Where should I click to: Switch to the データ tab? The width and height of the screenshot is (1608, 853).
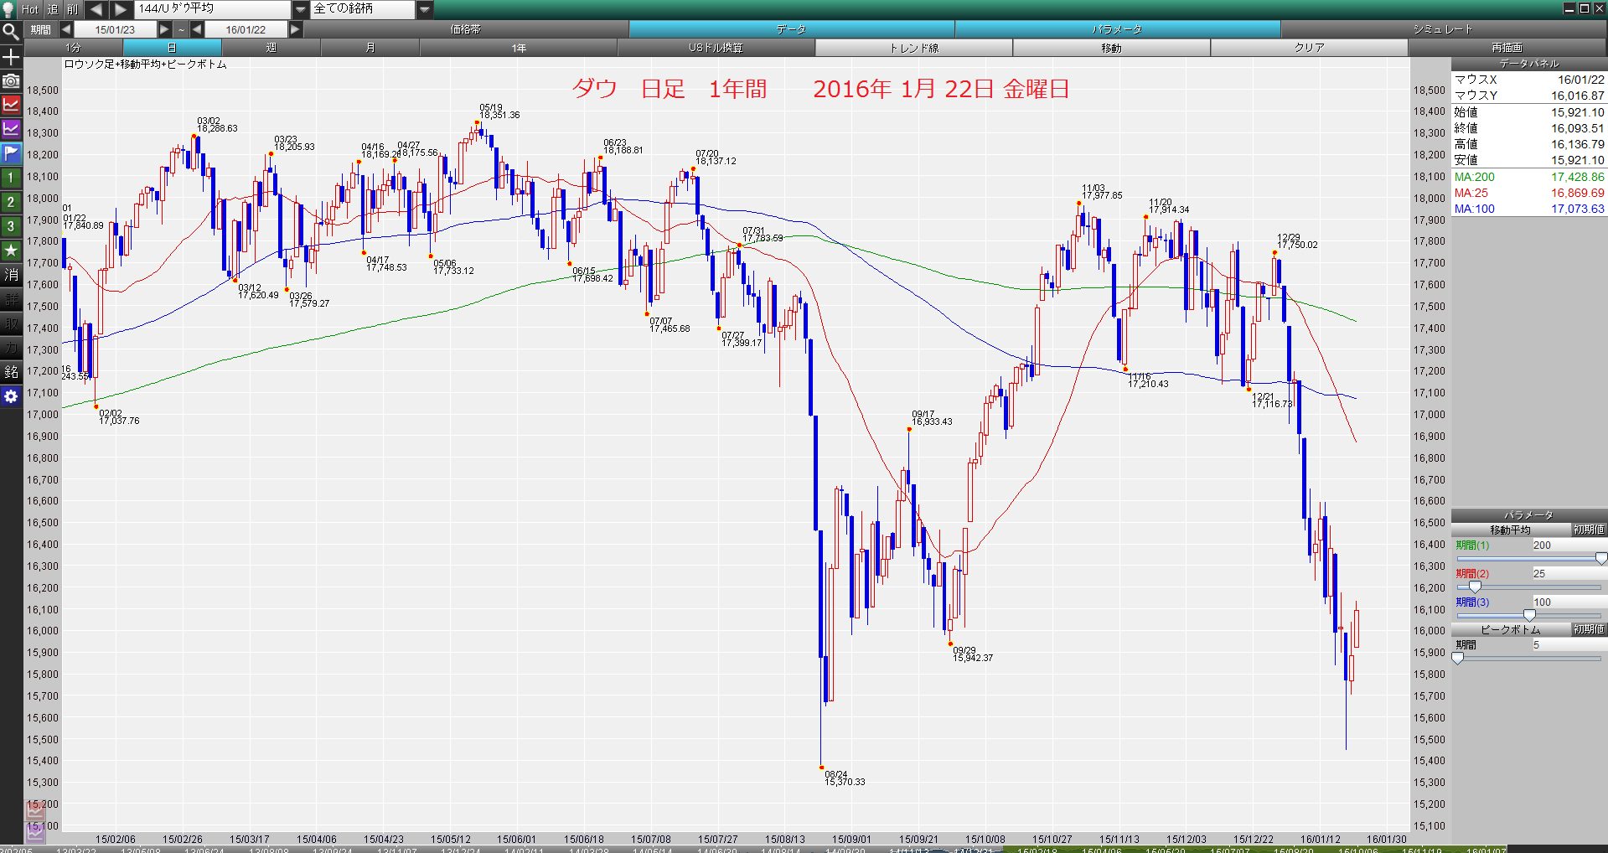791,29
